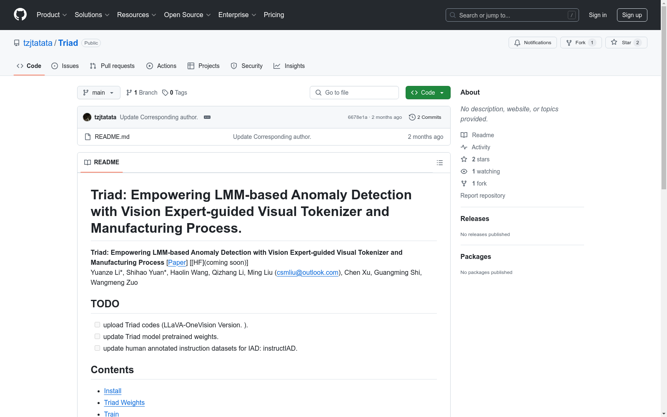Click the star icon in Star button
667x417 pixels.
(x=614, y=42)
